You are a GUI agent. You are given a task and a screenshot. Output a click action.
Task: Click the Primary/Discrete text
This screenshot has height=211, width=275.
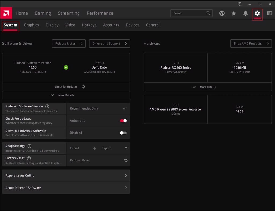pyautogui.click(x=176, y=72)
